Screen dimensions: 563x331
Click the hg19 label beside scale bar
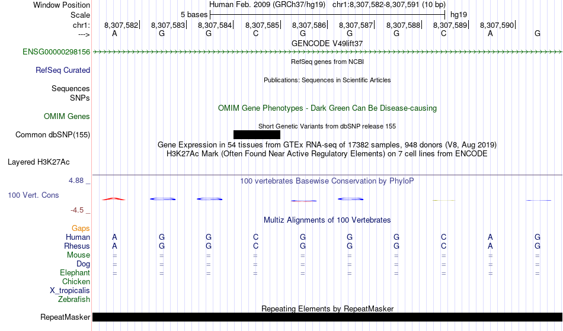point(459,15)
